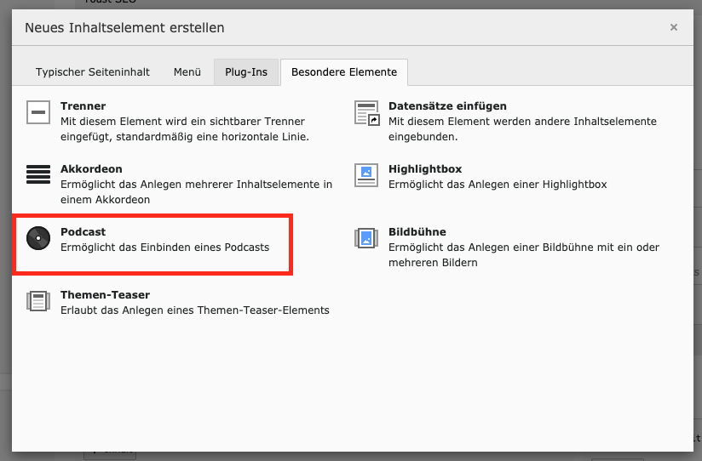Choose the Akkordeon title link
The height and width of the screenshot is (461, 702).
point(91,169)
